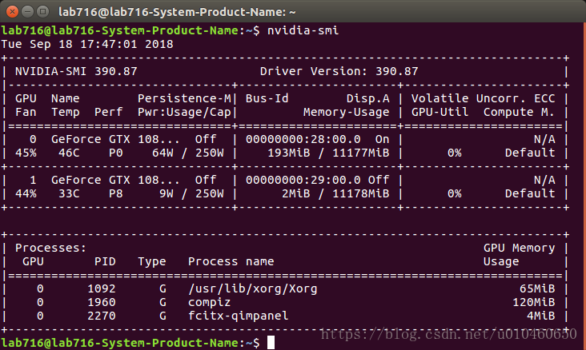The width and height of the screenshot is (586, 350).
Task: Click the 33C temperature value
Action: pyautogui.click(x=69, y=193)
